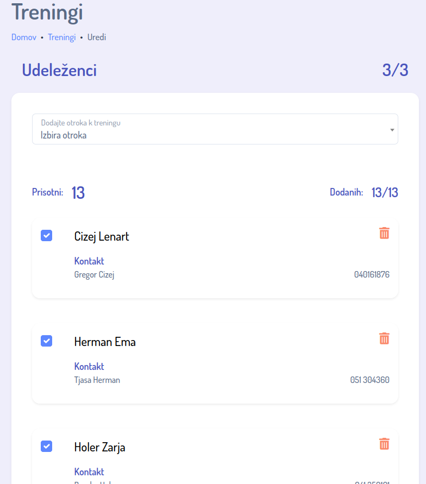The height and width of the screenshot is (484, 426).
Task: Click Kontakt label under Cizej Lenart
Action: coord(89,261)
